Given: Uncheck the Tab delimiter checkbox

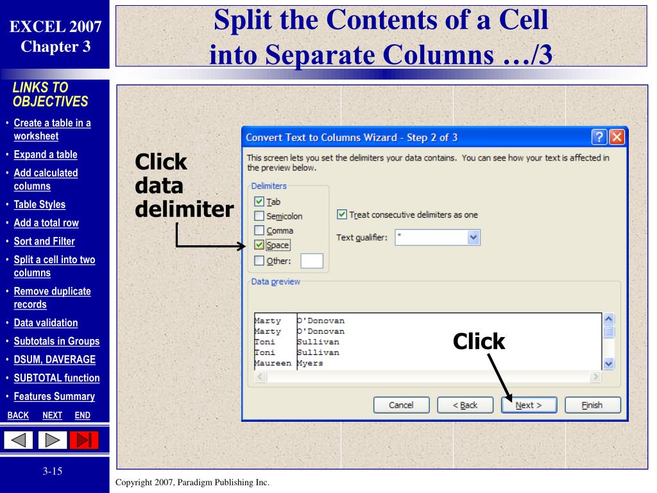Looking at the screenshot, I should pos(259,202).
